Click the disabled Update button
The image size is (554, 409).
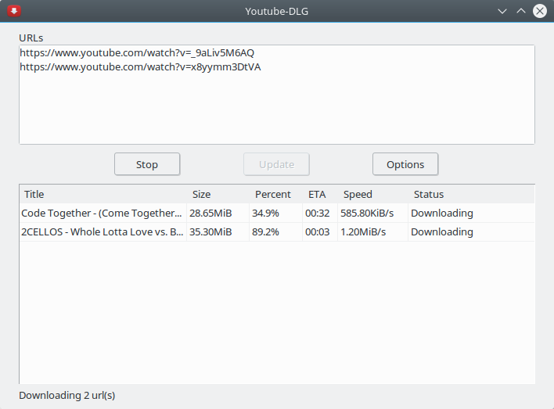click(276, 164)
